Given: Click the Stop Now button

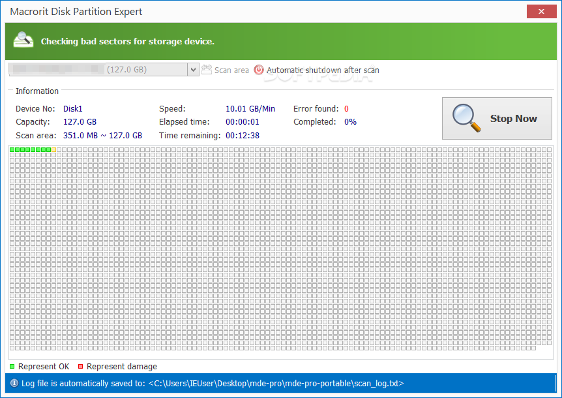Looking at the screenshot, I should (497, 118).
